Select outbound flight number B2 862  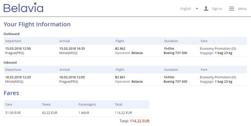click(120, 49)
